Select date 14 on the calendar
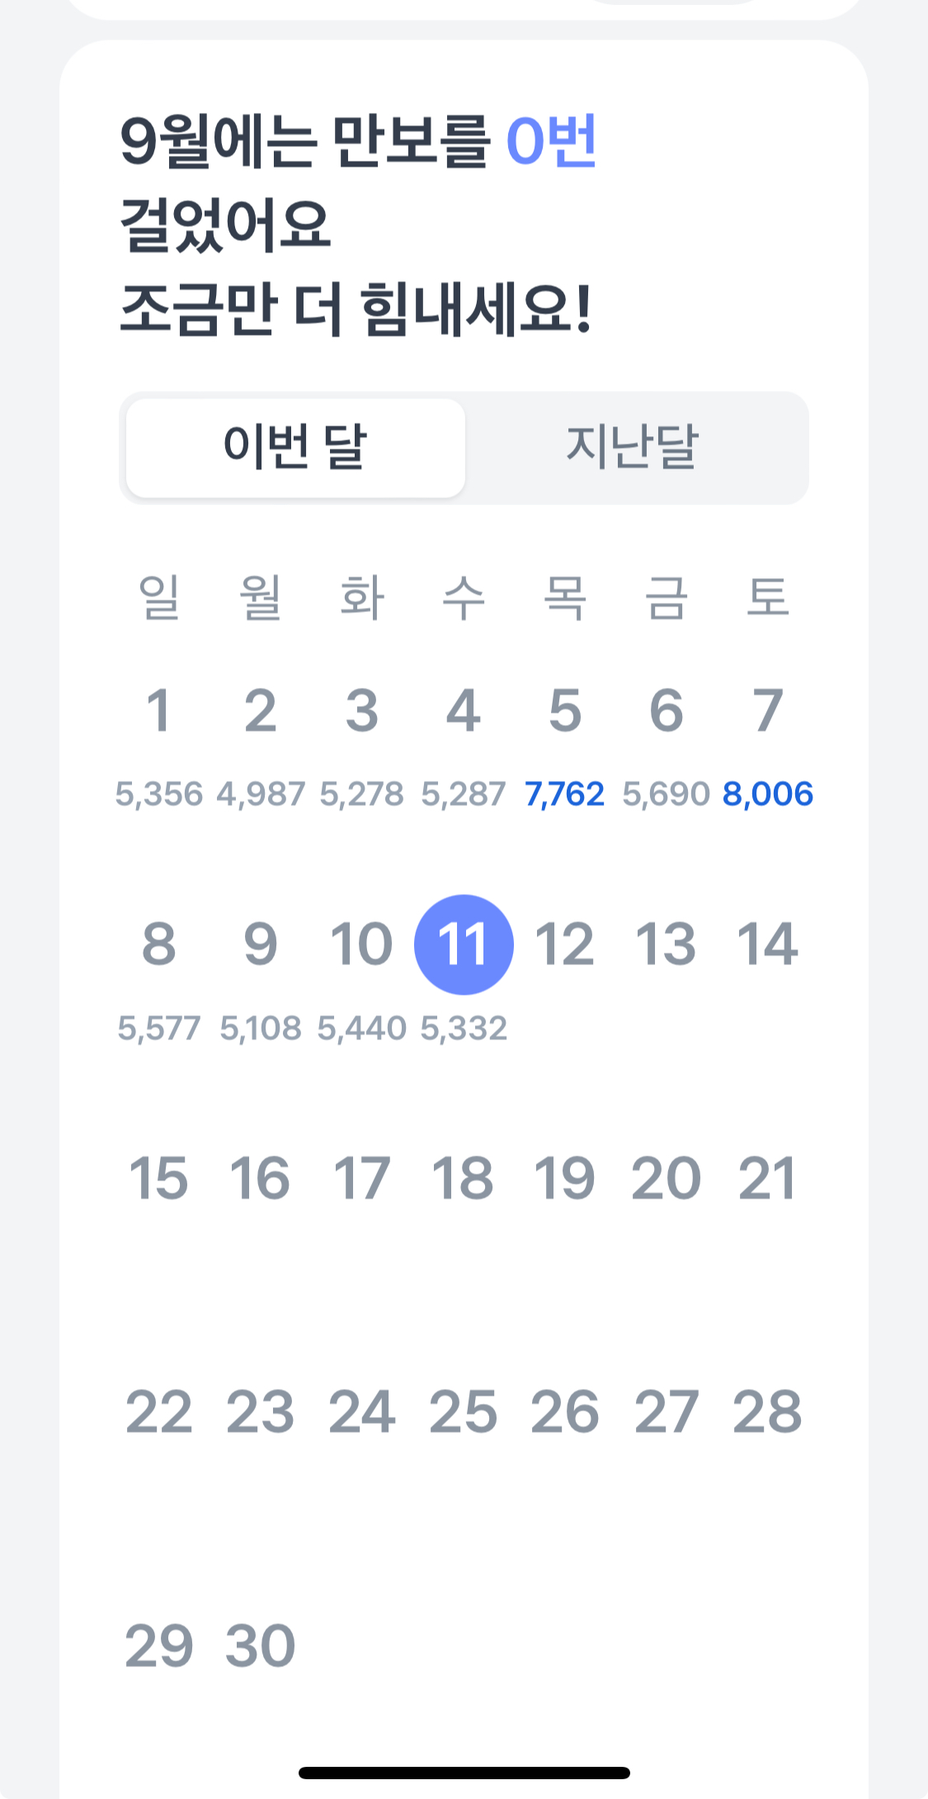 click(x=767, y=944)
